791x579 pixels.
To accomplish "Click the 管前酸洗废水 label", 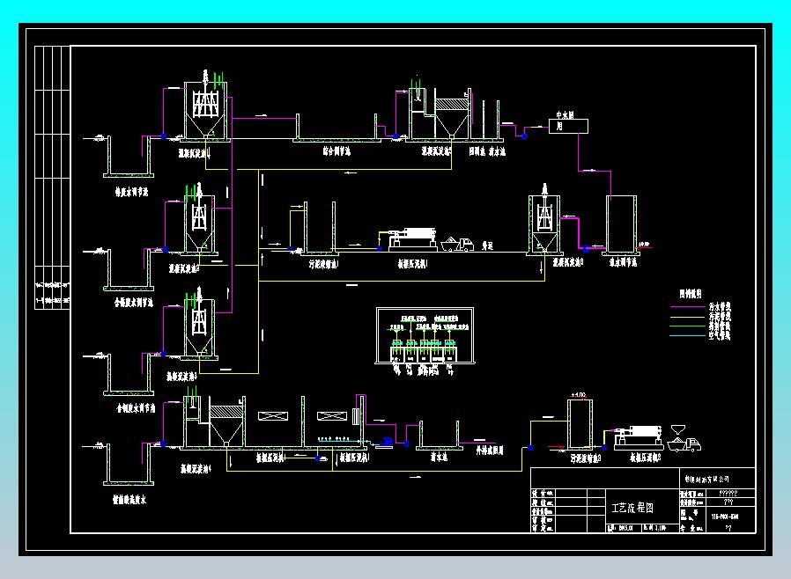I will (129, 500).
